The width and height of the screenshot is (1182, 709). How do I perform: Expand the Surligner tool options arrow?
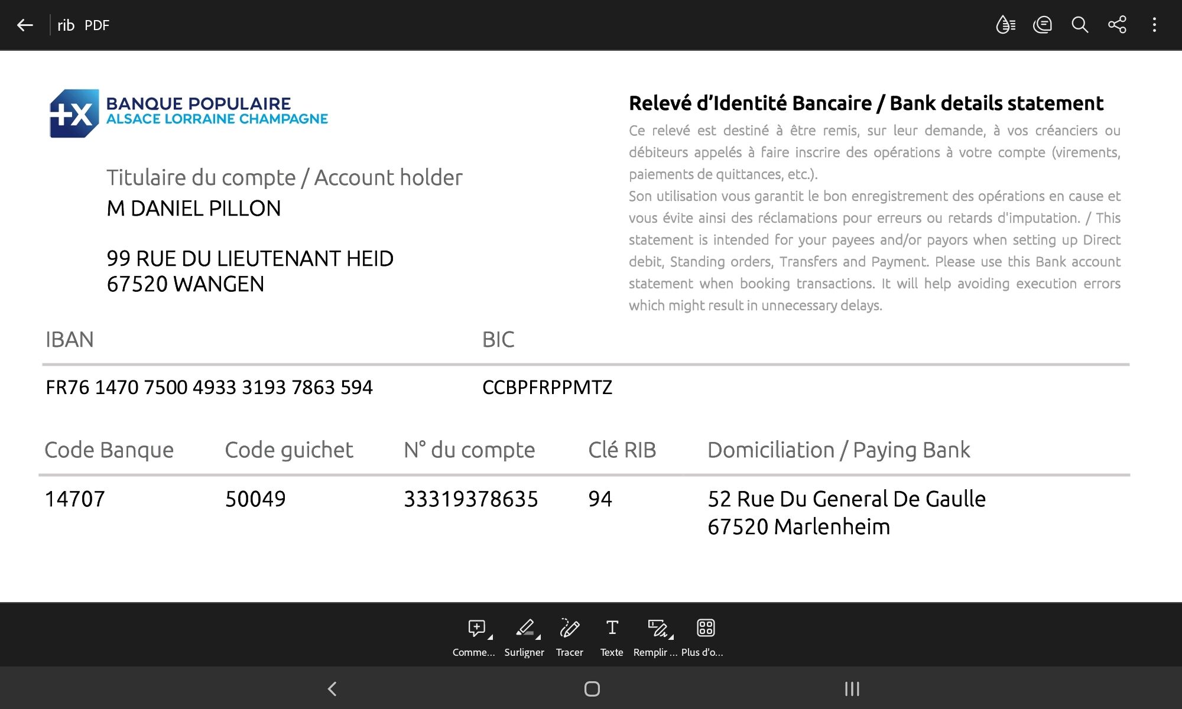coord(538,638)
